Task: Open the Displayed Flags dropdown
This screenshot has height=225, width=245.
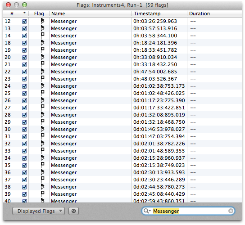Action: 38,211
